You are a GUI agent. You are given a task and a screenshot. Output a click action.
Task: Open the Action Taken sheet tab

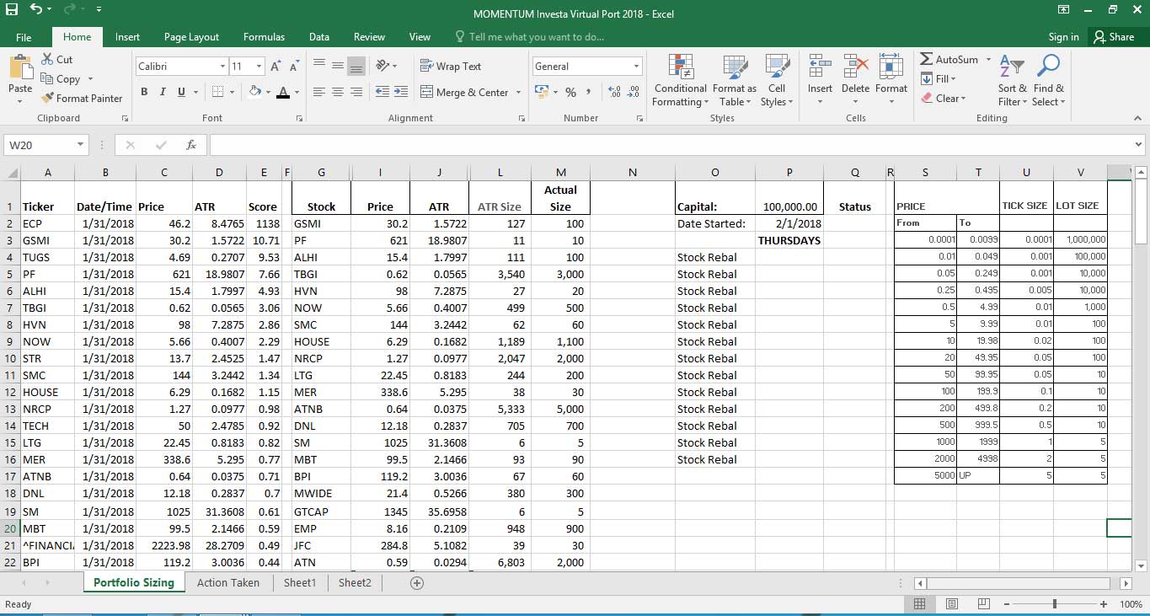(x=228, y=582)
